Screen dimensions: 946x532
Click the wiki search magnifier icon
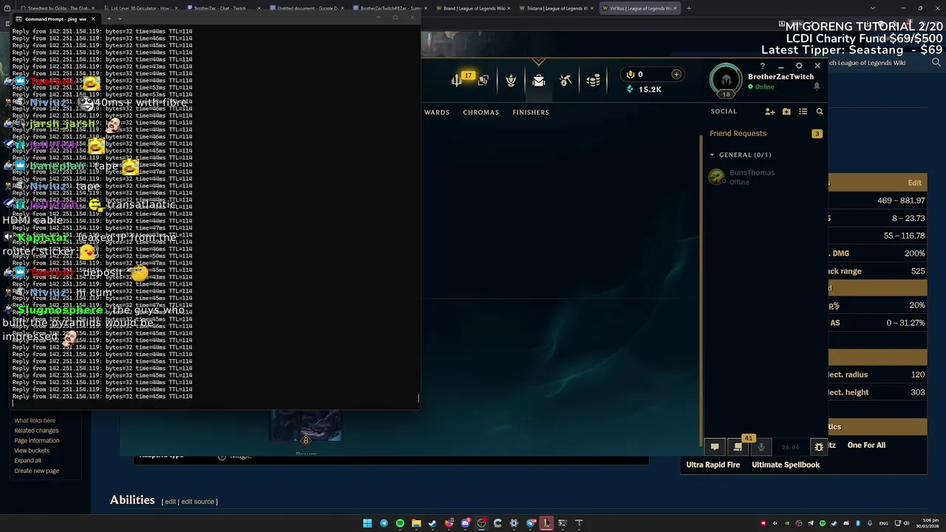[936, 63]
